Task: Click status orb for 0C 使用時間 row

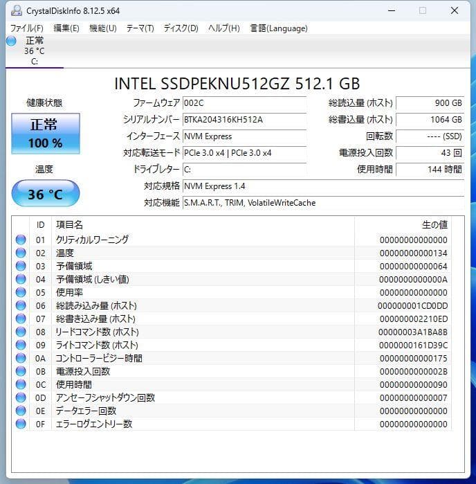Action: 21,384
